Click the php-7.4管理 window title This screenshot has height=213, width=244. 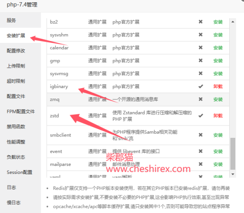pos(22,5)
